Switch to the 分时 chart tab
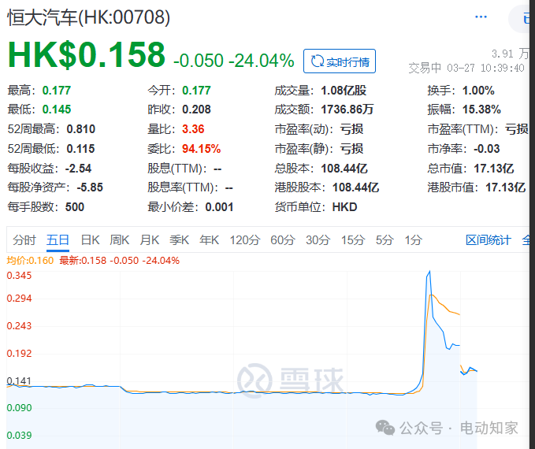The height and width of the screenshot is (449, 535). pyautogui.click(x=24, y=240)
